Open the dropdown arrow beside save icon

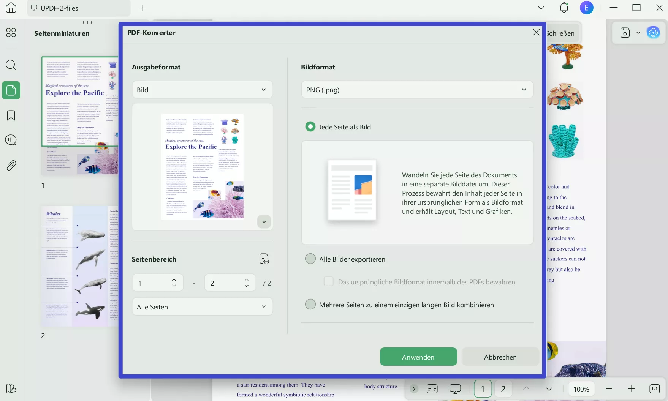(x=638, y=33)
